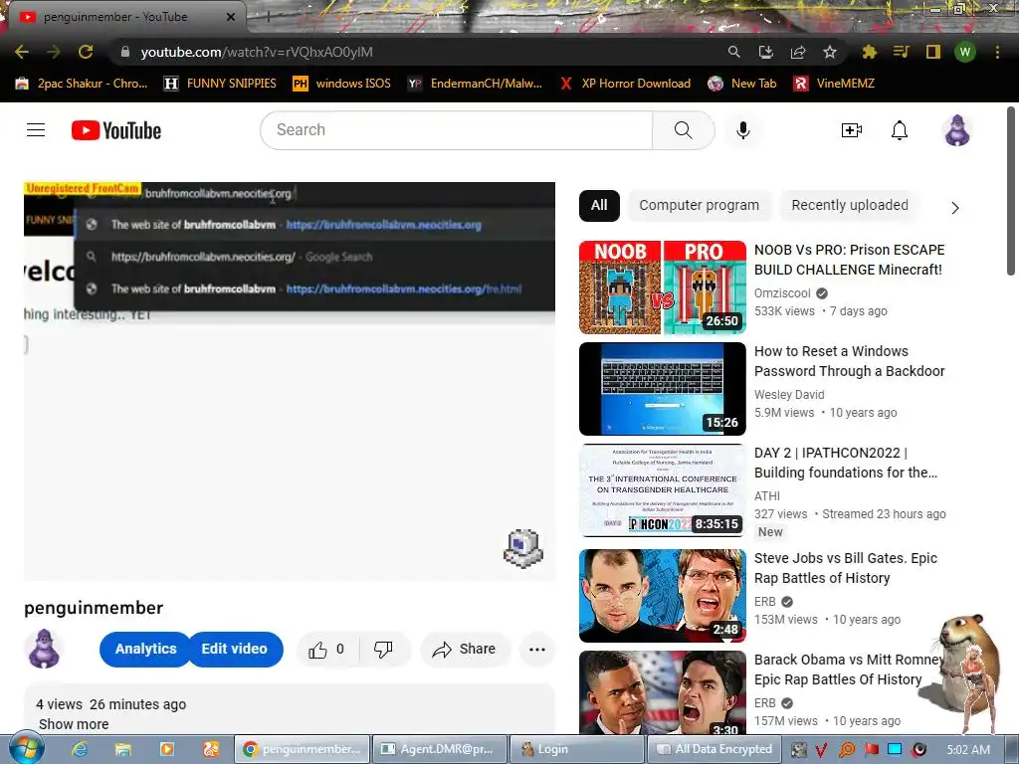Click the video player area
1019x764 pixels.
click(x=290, y=381)
